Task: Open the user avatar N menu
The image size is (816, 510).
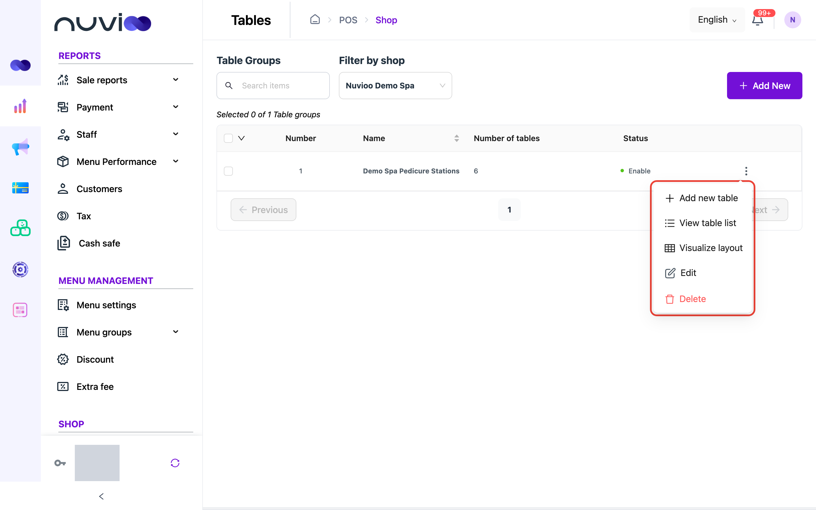Action: click(792, 20)
